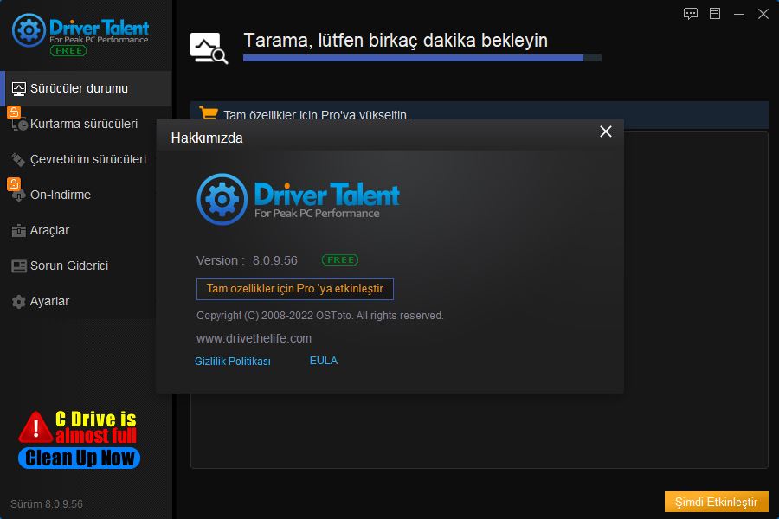Click the lock badge on Kurtarma sürücüleri
This screenshot has height=519, width=779.
pos(13,112)
